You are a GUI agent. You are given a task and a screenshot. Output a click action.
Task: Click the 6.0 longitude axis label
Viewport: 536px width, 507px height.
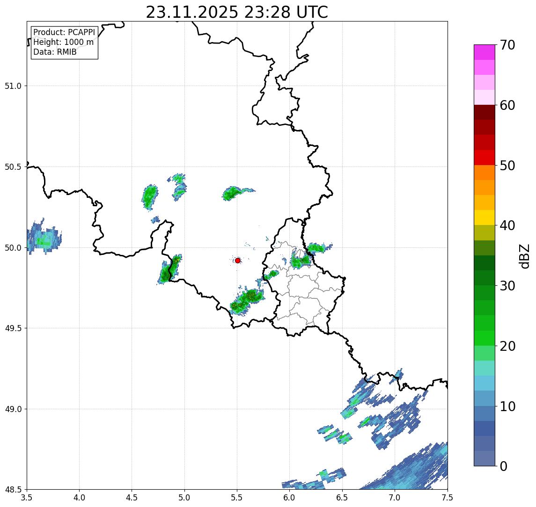coord(290,498)
